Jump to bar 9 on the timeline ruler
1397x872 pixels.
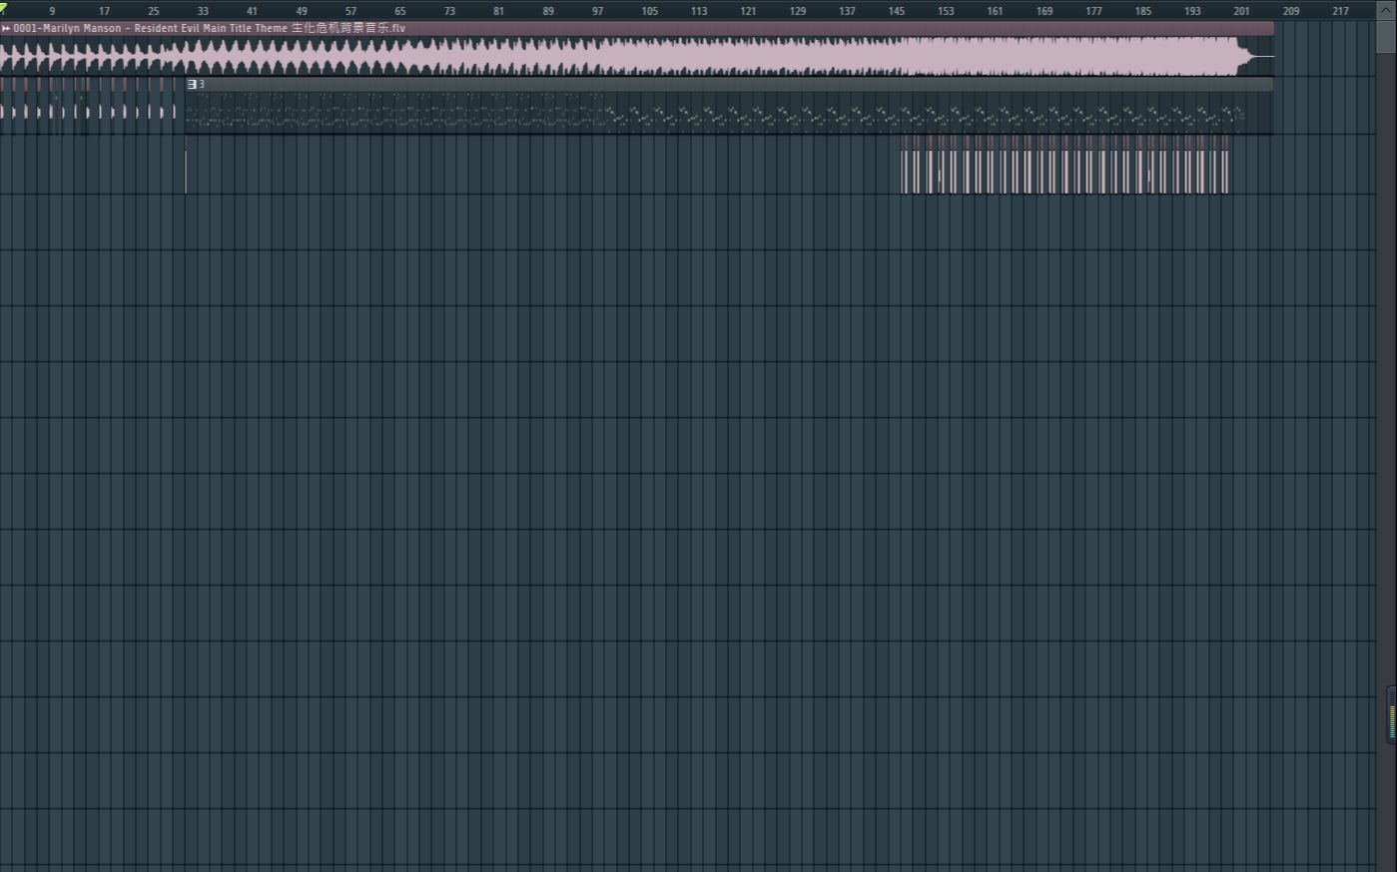[52, 11]
